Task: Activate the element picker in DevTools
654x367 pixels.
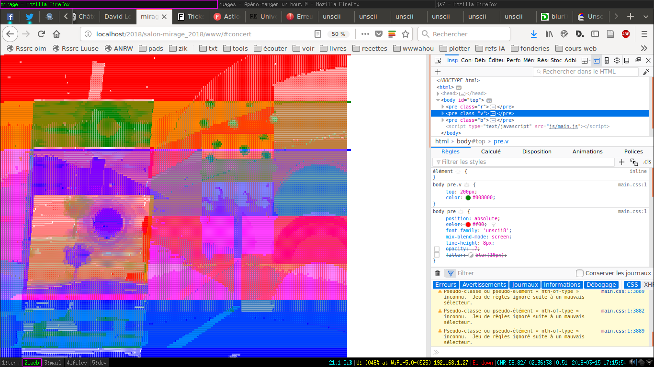Action: click(x=438, y=61)
